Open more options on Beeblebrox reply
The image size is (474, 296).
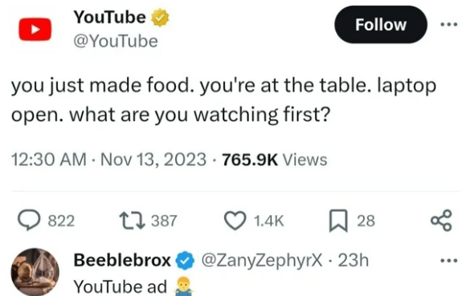(x=449, y=260)
